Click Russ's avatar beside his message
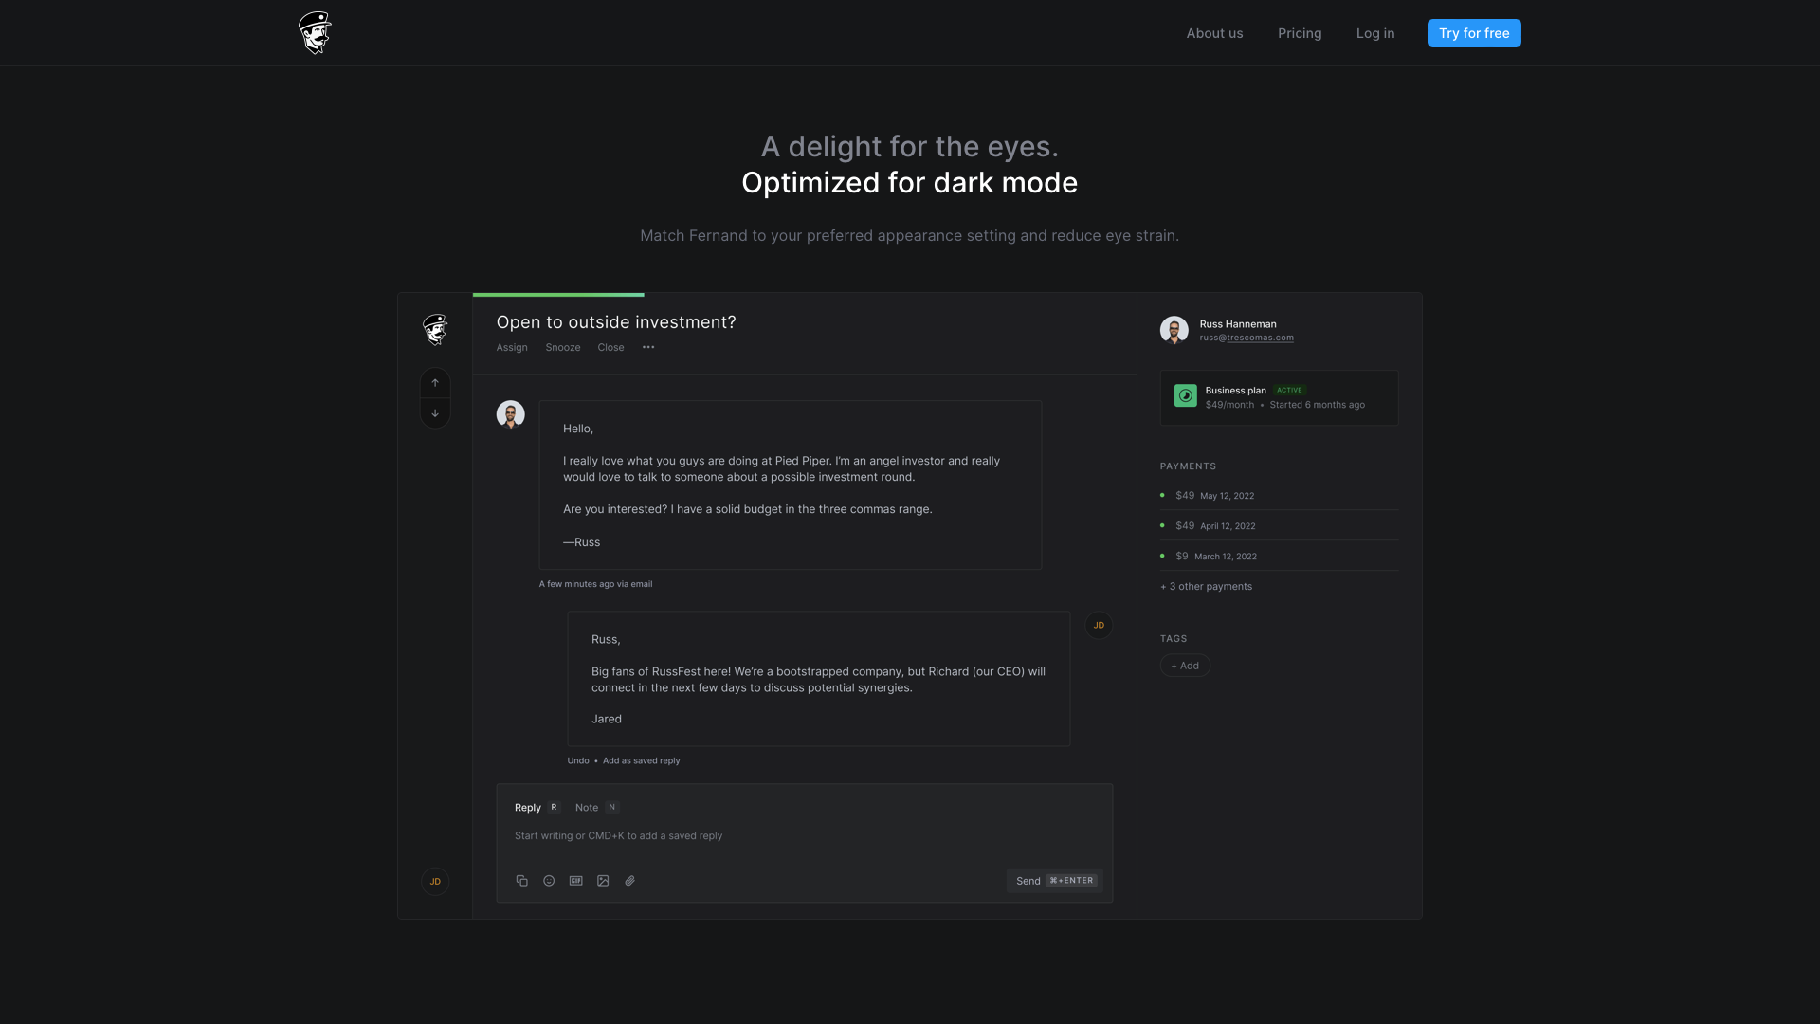 [511, 414]
